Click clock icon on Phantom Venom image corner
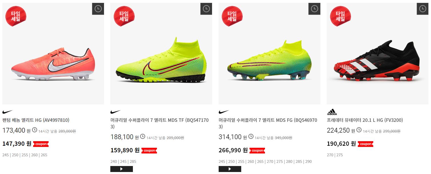Image resolution: width=431 pixels, height=174 pixels. tap(98, 9)
